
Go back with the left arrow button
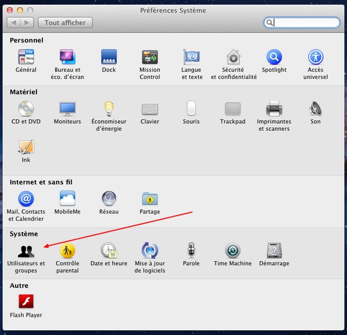click(14, 23)
